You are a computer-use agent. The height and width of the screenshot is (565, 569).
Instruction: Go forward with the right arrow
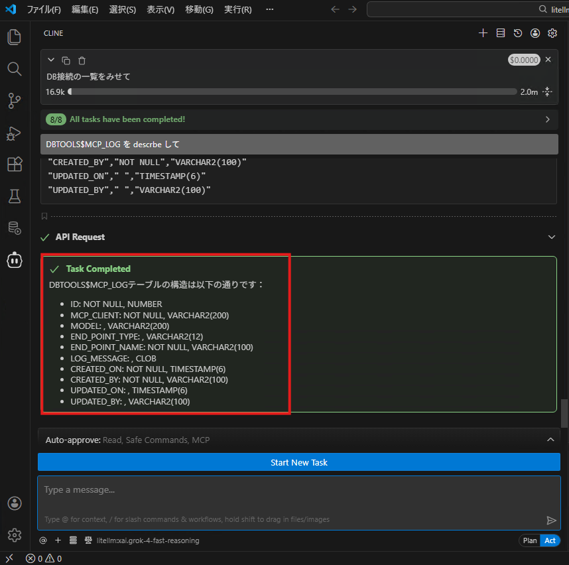(352, 9)
